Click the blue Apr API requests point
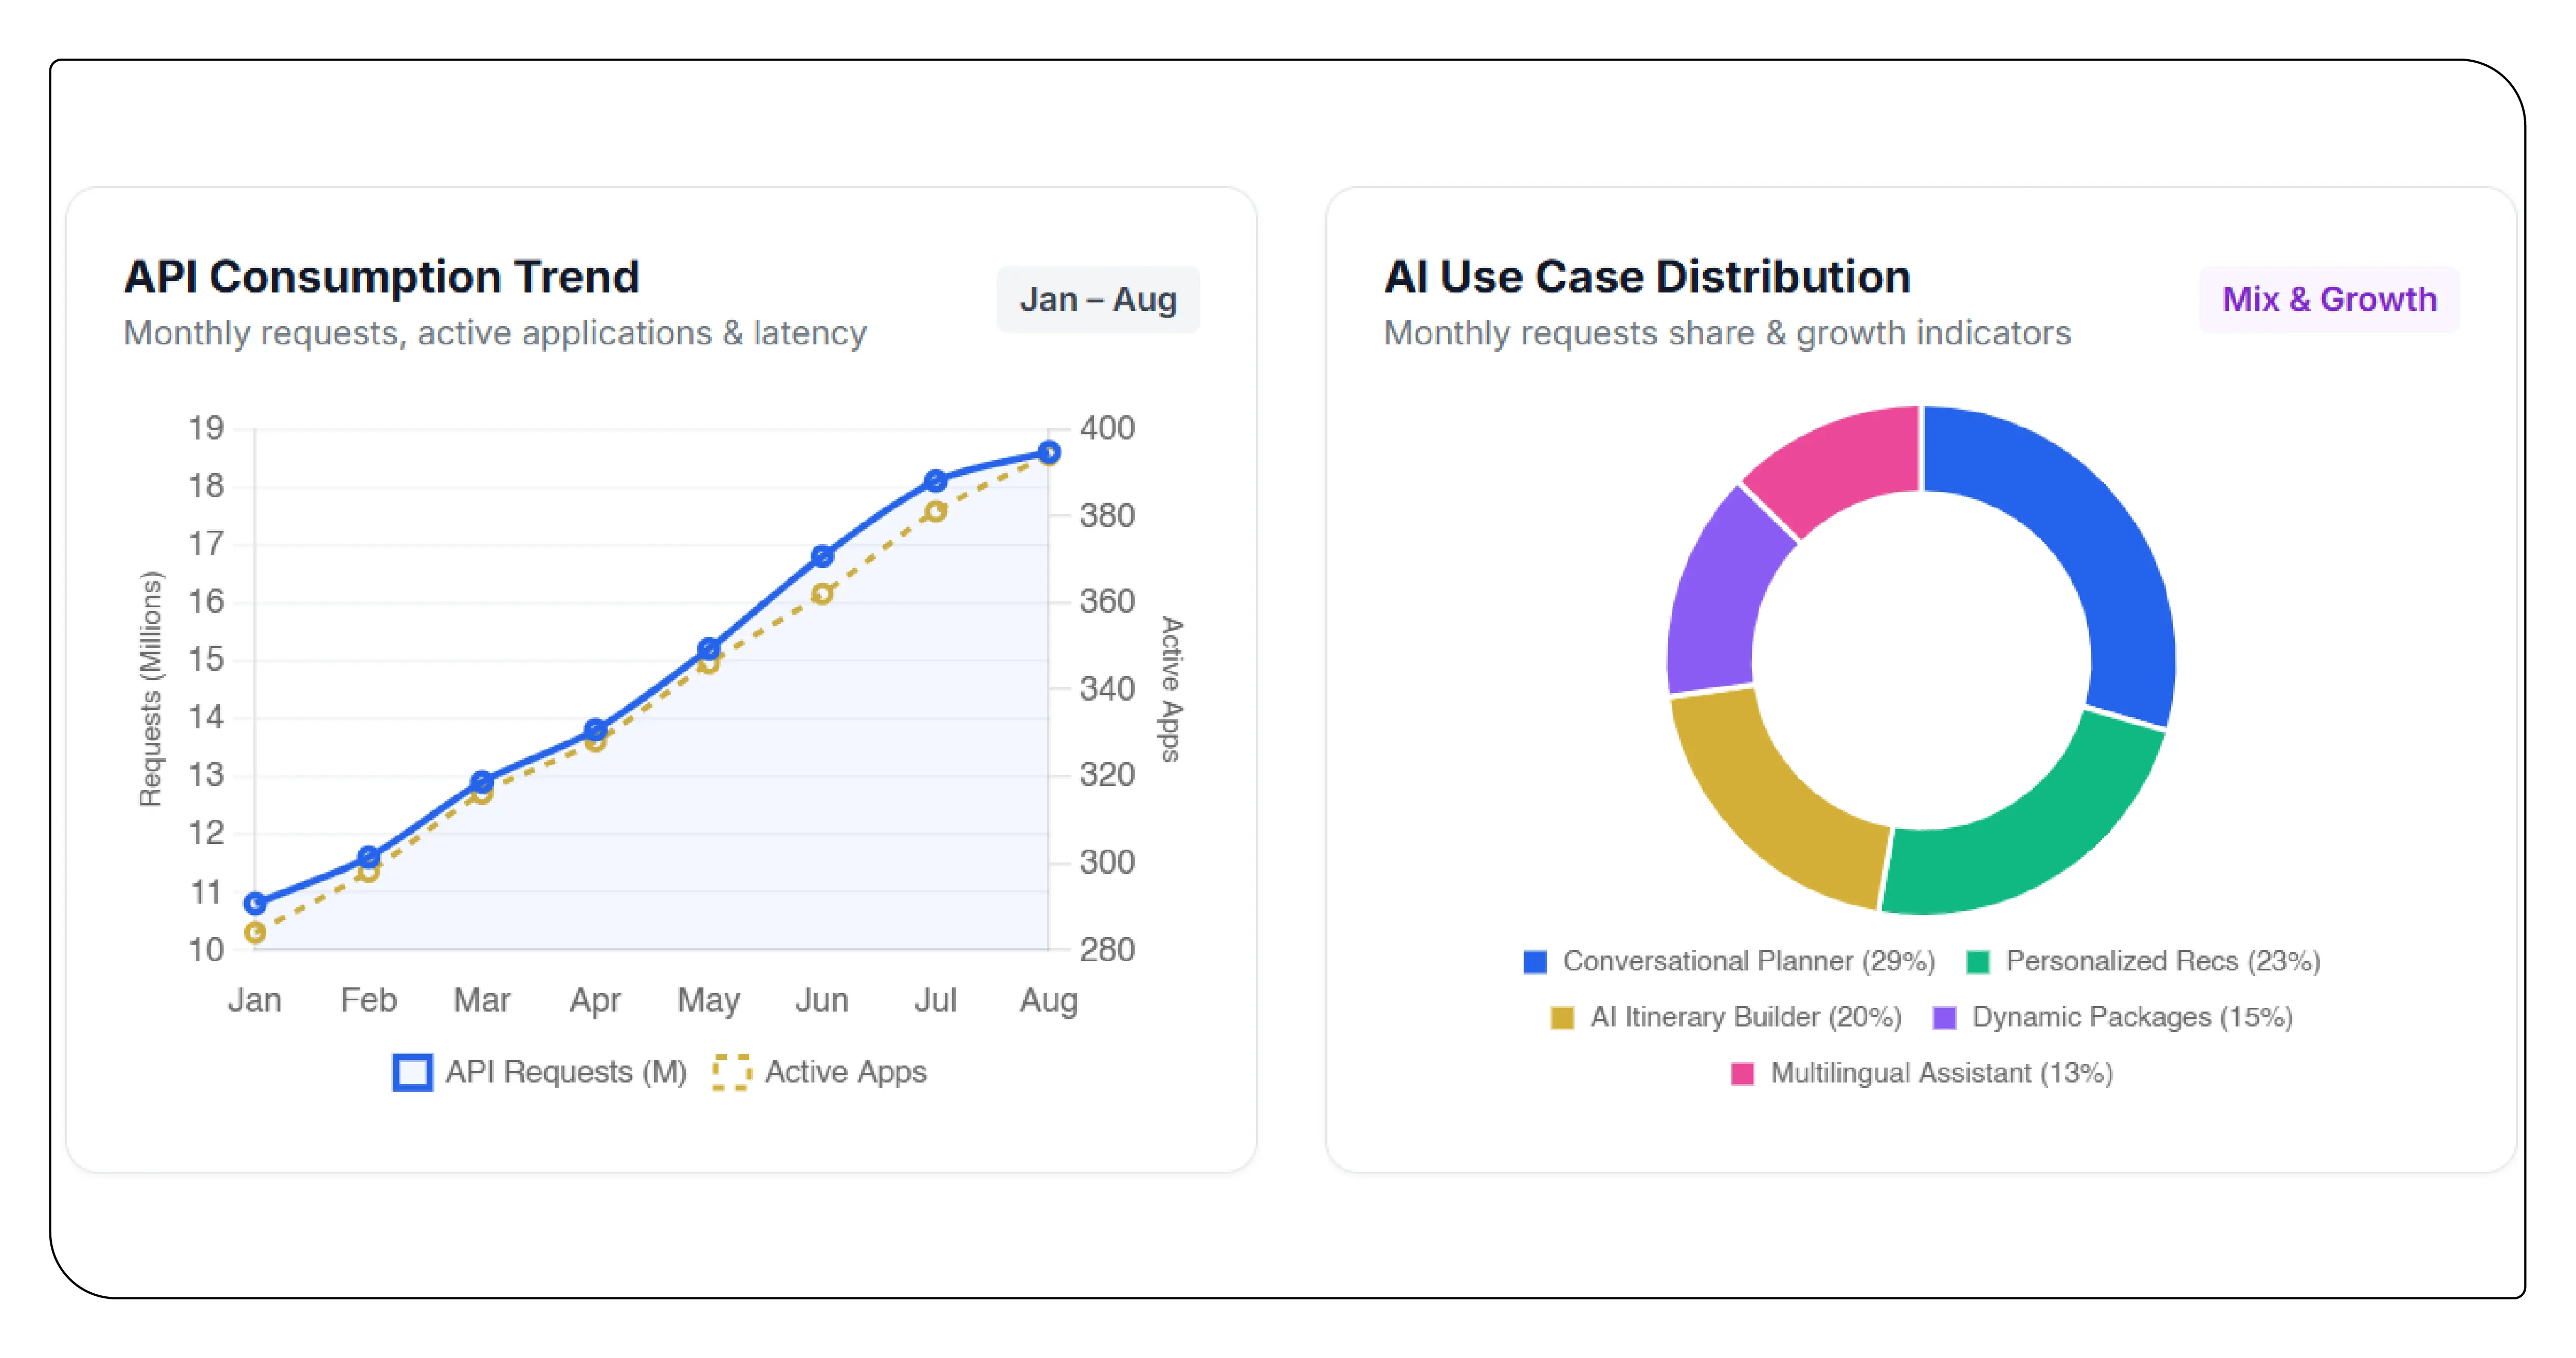The width and height of the screenshot is (2576, 1358). pos(595,730)
